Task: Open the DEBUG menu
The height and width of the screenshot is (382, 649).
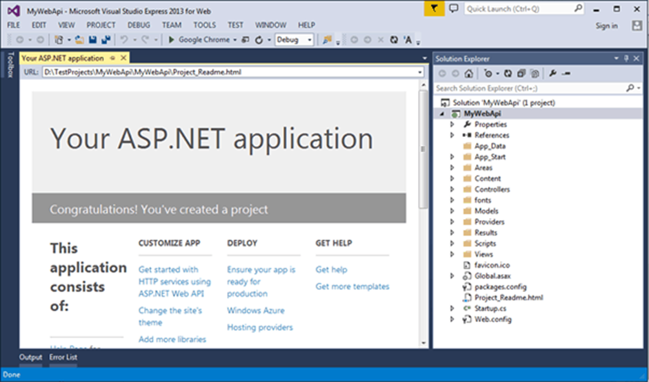Action: 139,25
